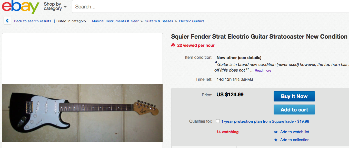
Task: Open the Guitars & Basses breadcrumb
Action: coord(159,21)
